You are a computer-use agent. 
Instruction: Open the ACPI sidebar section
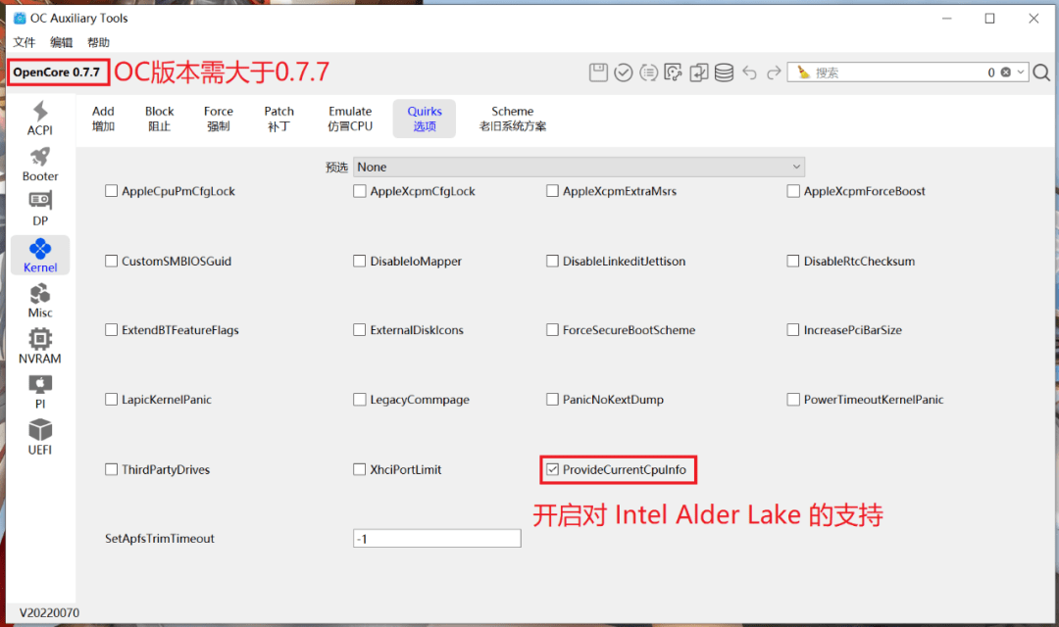click(40, 119)
